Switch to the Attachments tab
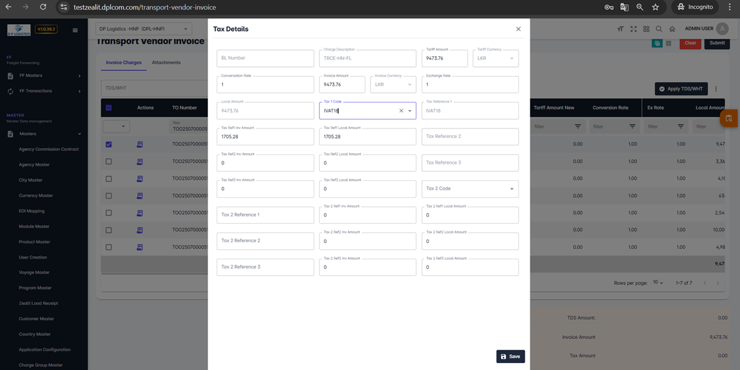Image resolution: width=740 pixels, height=370 pixels. point(166,63)
